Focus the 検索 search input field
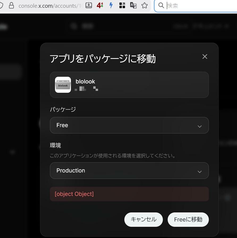This screenshot has height=238, width=237. point(199,6)
